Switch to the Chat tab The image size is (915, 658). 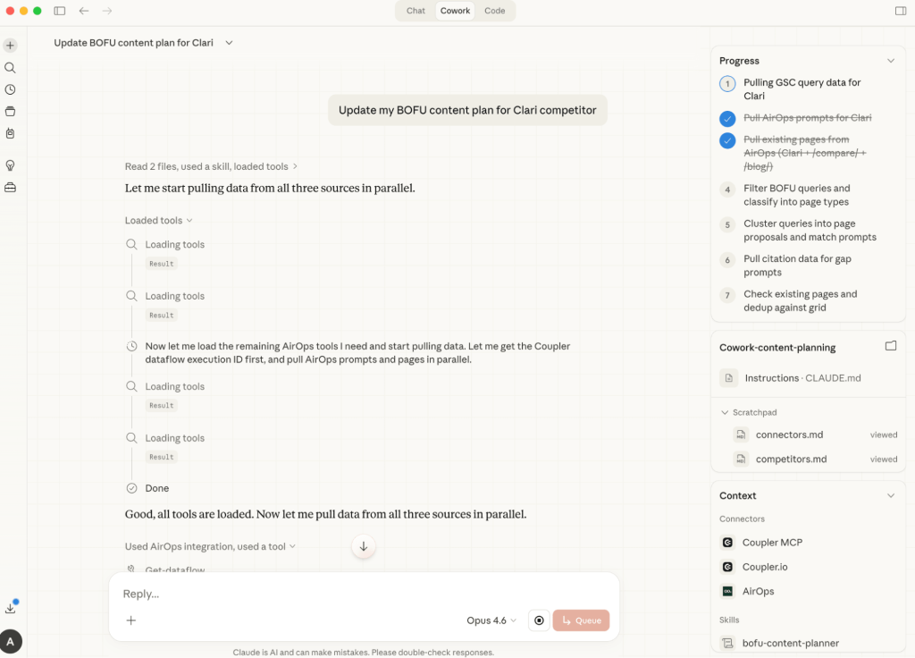click(416, 11)
